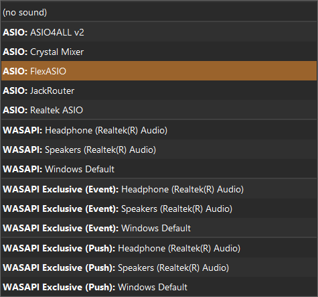The height and width of the screenshot is (297, 318).
Task: Select WASAPI Exclusive (Push): Windows Default
Action: (x=159, y=287)
